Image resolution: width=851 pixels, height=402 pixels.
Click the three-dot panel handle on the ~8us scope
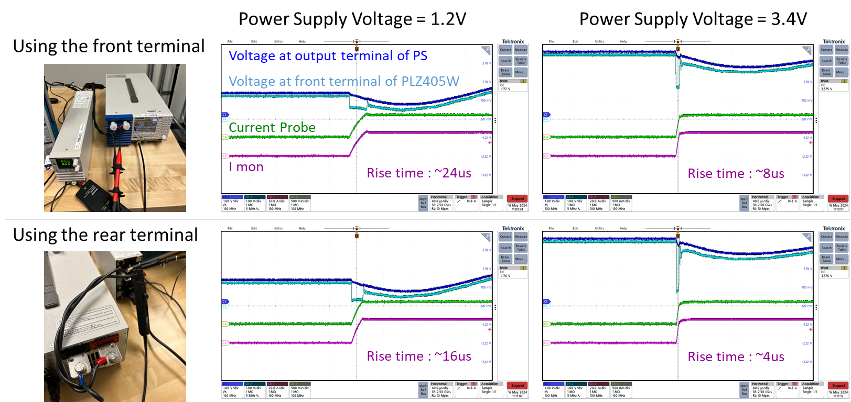(x=816, y=120)
